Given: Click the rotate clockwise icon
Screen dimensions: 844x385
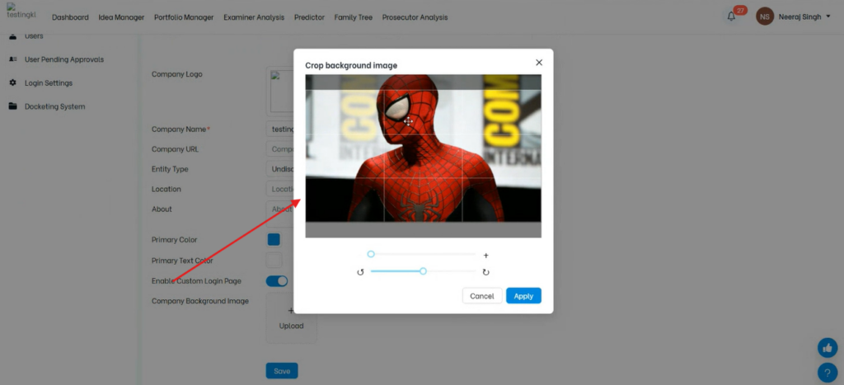Looking at the screenshot, I should coord(485,272).
